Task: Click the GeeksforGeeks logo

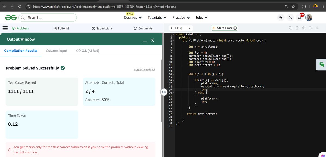Action: click(11, 17)
